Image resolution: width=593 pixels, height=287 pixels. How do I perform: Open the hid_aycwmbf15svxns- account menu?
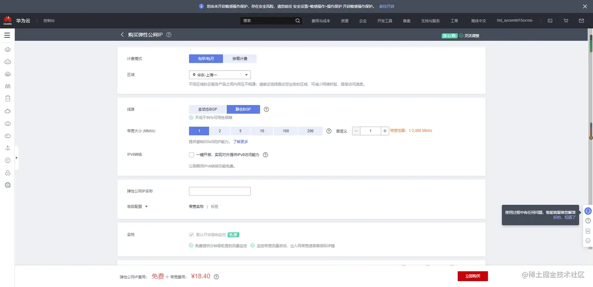pyautogui.click(x=515, y=20)
